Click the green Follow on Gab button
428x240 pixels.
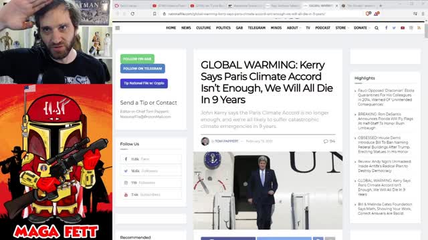(137, 59)
